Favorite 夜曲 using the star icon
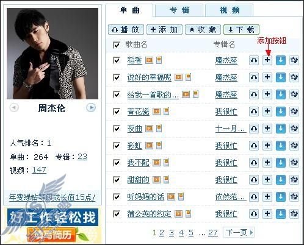The height and width of the screenshot is (245, 304). point(294,129)
